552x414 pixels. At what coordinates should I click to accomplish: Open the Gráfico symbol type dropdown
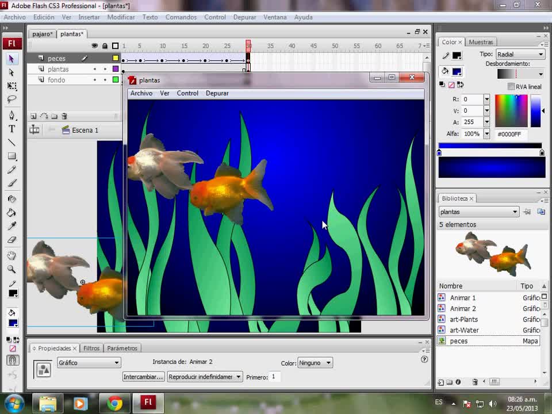click(89, 363)
